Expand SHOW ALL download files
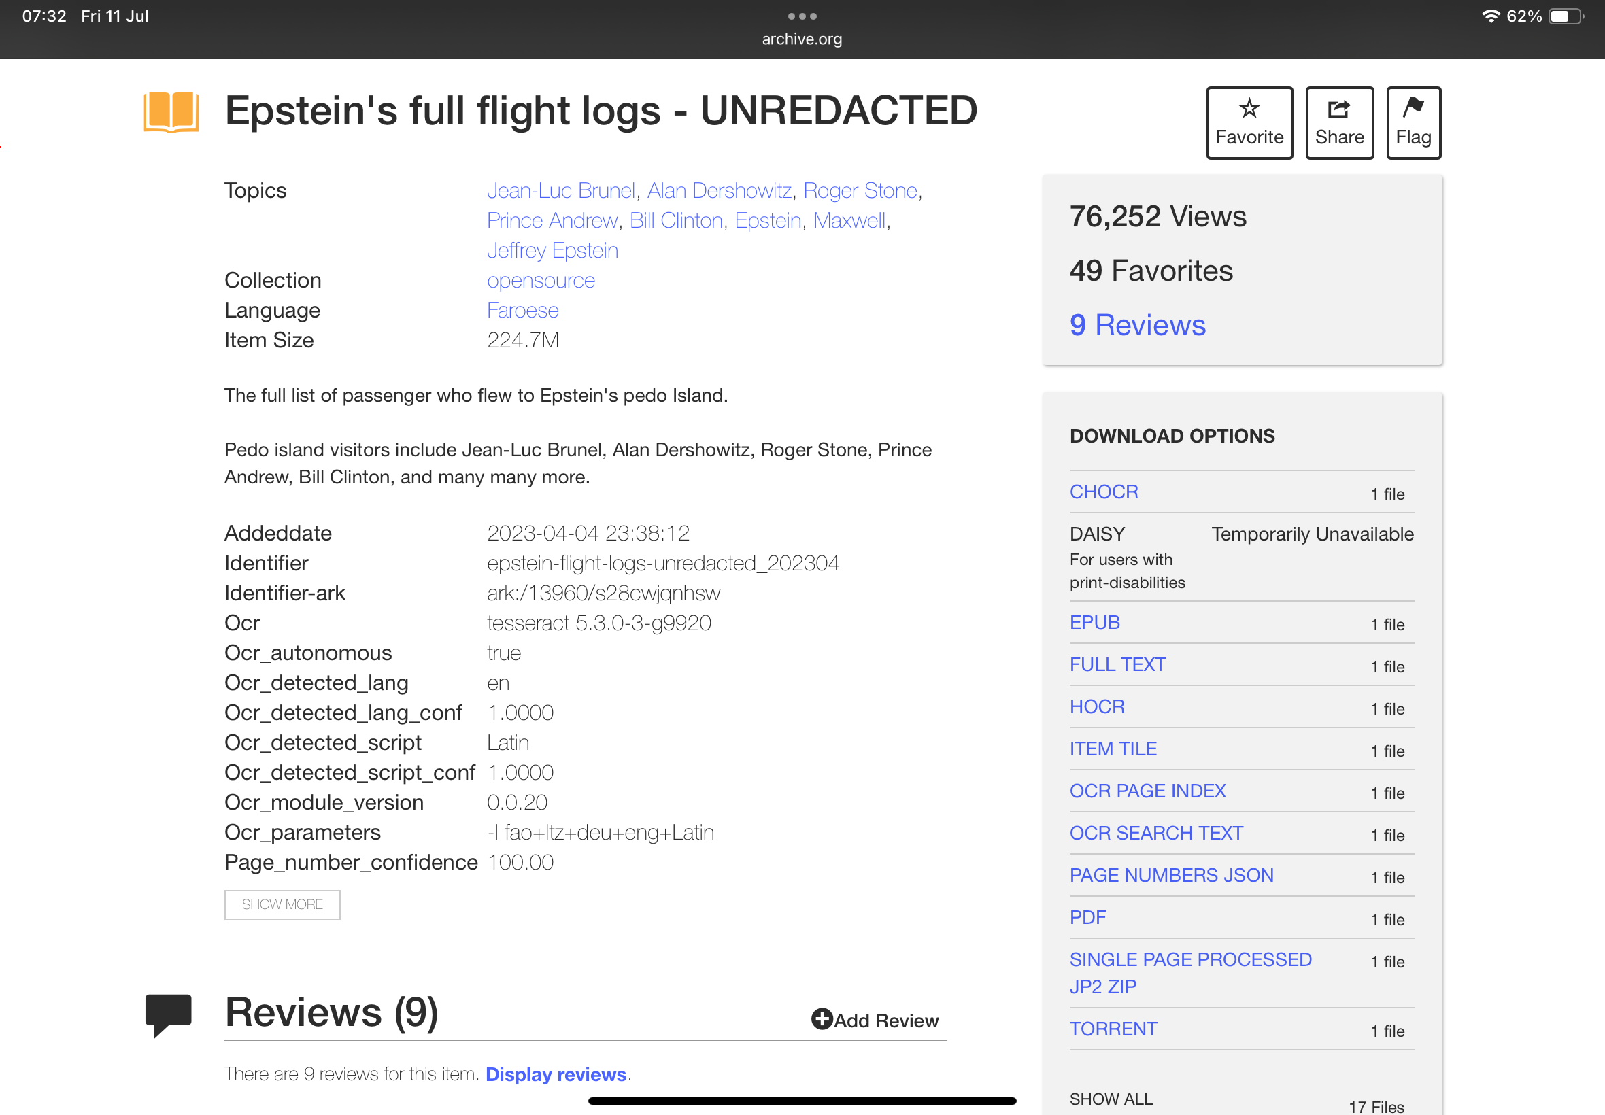The image size is (1605, 1115). tap(1111, 1099)
